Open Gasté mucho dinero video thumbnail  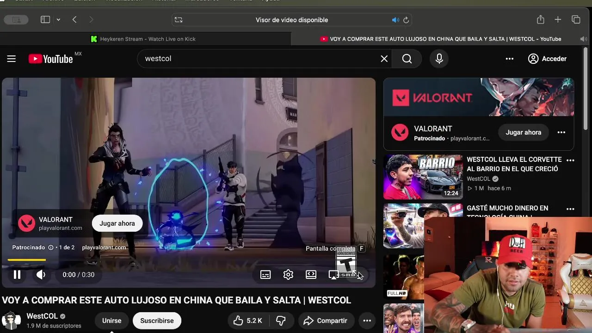pos(404,226)
